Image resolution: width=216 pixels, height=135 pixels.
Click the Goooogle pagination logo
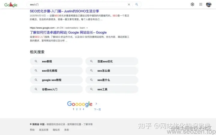[x=80, y=104]
